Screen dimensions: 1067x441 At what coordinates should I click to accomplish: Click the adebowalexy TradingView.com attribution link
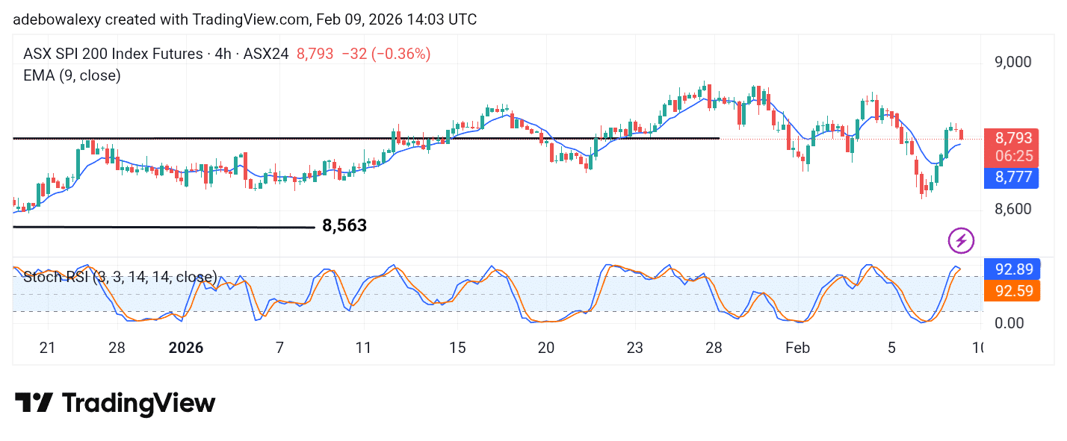click(247, 19)
